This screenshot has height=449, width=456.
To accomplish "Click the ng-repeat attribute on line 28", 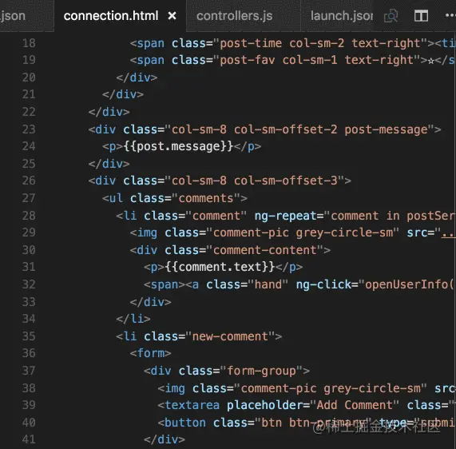I will point(285,216).
